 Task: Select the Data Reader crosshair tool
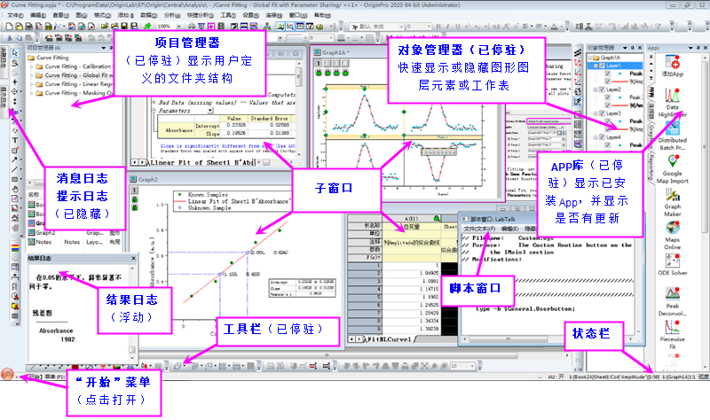point(15,92)
